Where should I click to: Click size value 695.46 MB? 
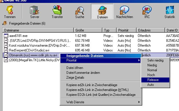click(82, 50)
